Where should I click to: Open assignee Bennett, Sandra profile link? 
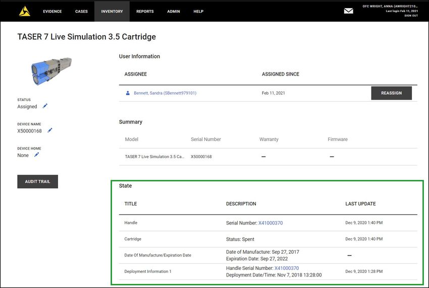pos(165,93)
